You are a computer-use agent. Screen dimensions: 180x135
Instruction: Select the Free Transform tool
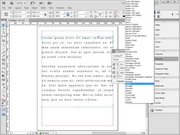(3, 72)
